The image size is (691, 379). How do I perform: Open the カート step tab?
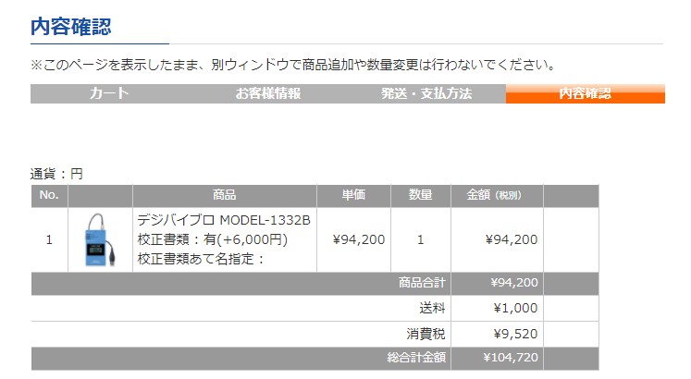[109, 93]
